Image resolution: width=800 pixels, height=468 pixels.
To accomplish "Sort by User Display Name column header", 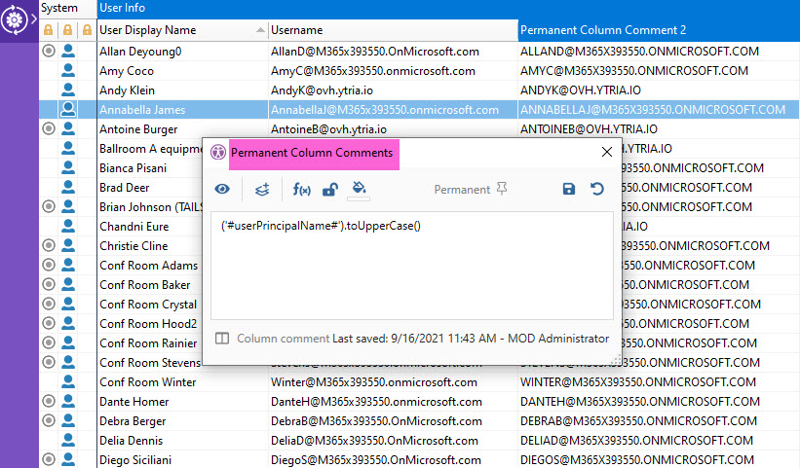I will pos(175,30).
